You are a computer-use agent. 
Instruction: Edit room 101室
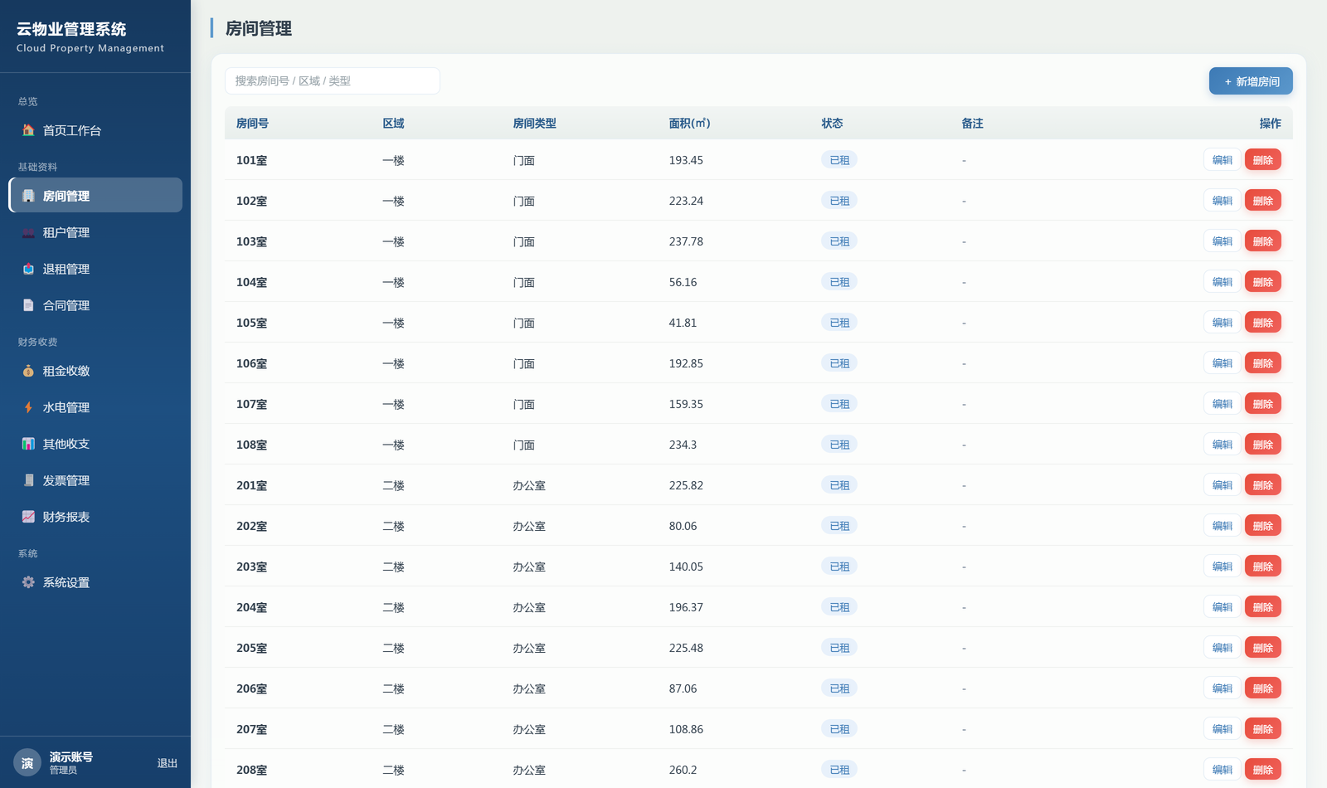pyautogui.click(x=1222, y=160)
